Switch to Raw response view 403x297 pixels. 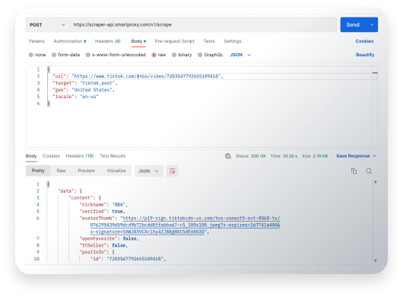coord(61,171)
